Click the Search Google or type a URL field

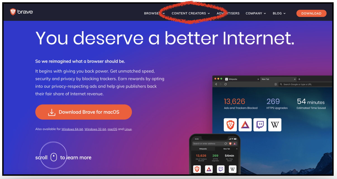pyautogui.click(x=307, y=84)
